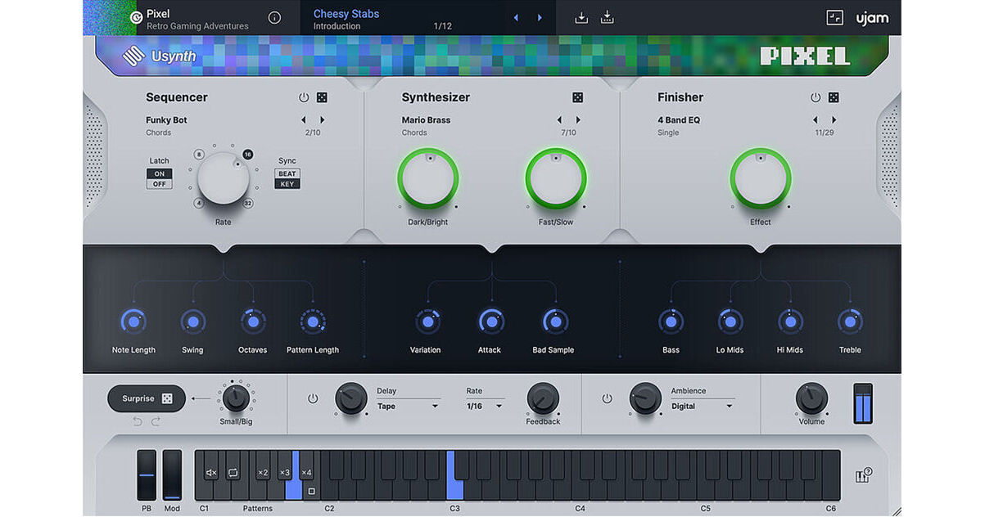Toggle the Delay section's power button

[x=312, y=398]
